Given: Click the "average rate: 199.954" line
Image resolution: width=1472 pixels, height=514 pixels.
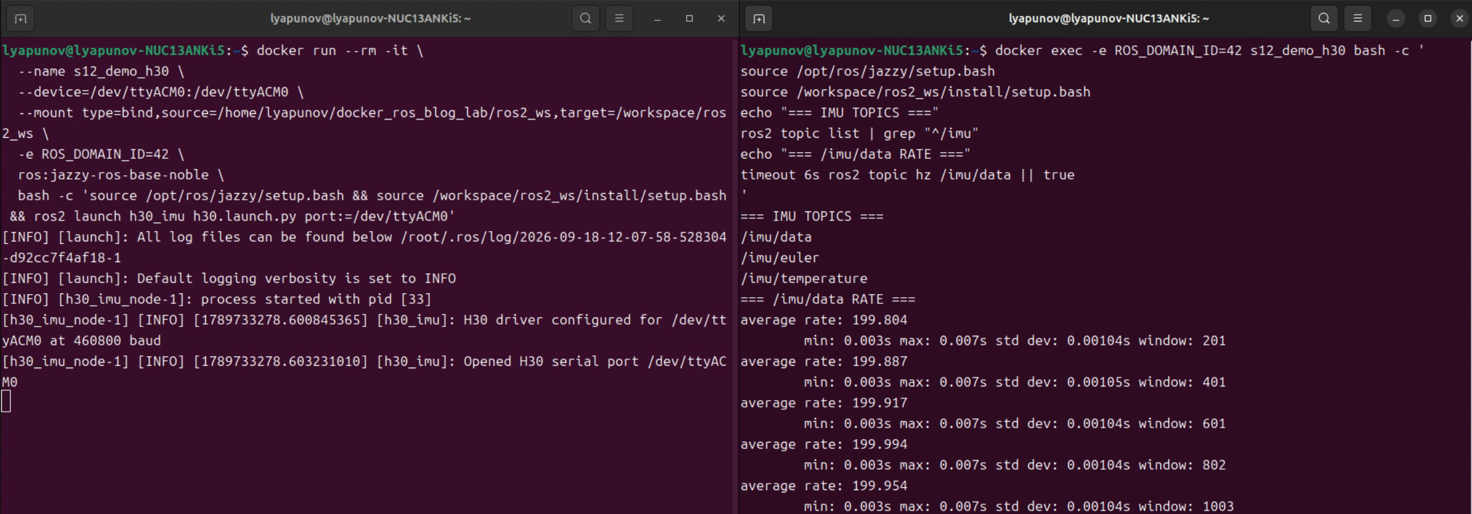Looking at the screenshot, I should click(x=824, y=486).
